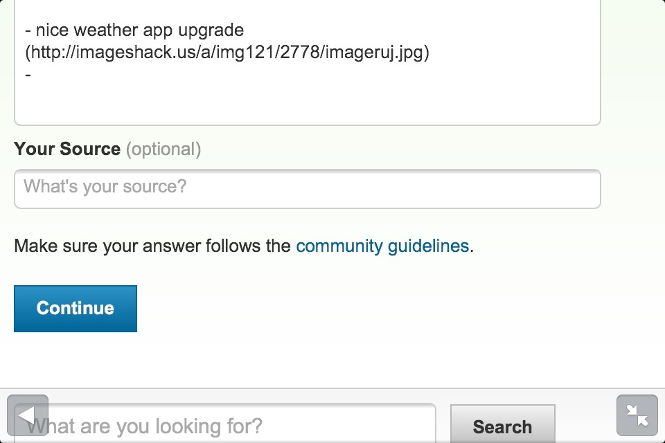This screenshot has width=665, height=443.
Task: Click the "Your Source" label
Action: point(67,149)
